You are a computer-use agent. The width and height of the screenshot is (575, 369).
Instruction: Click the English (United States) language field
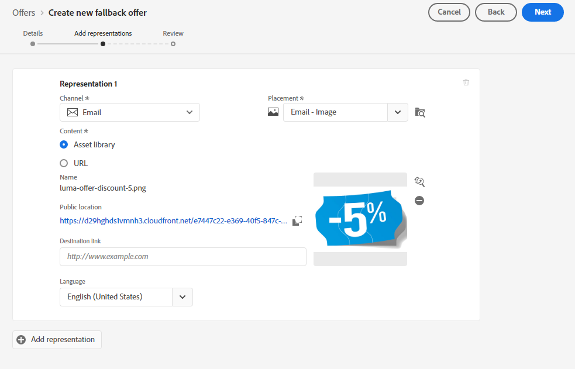[116, 297]
